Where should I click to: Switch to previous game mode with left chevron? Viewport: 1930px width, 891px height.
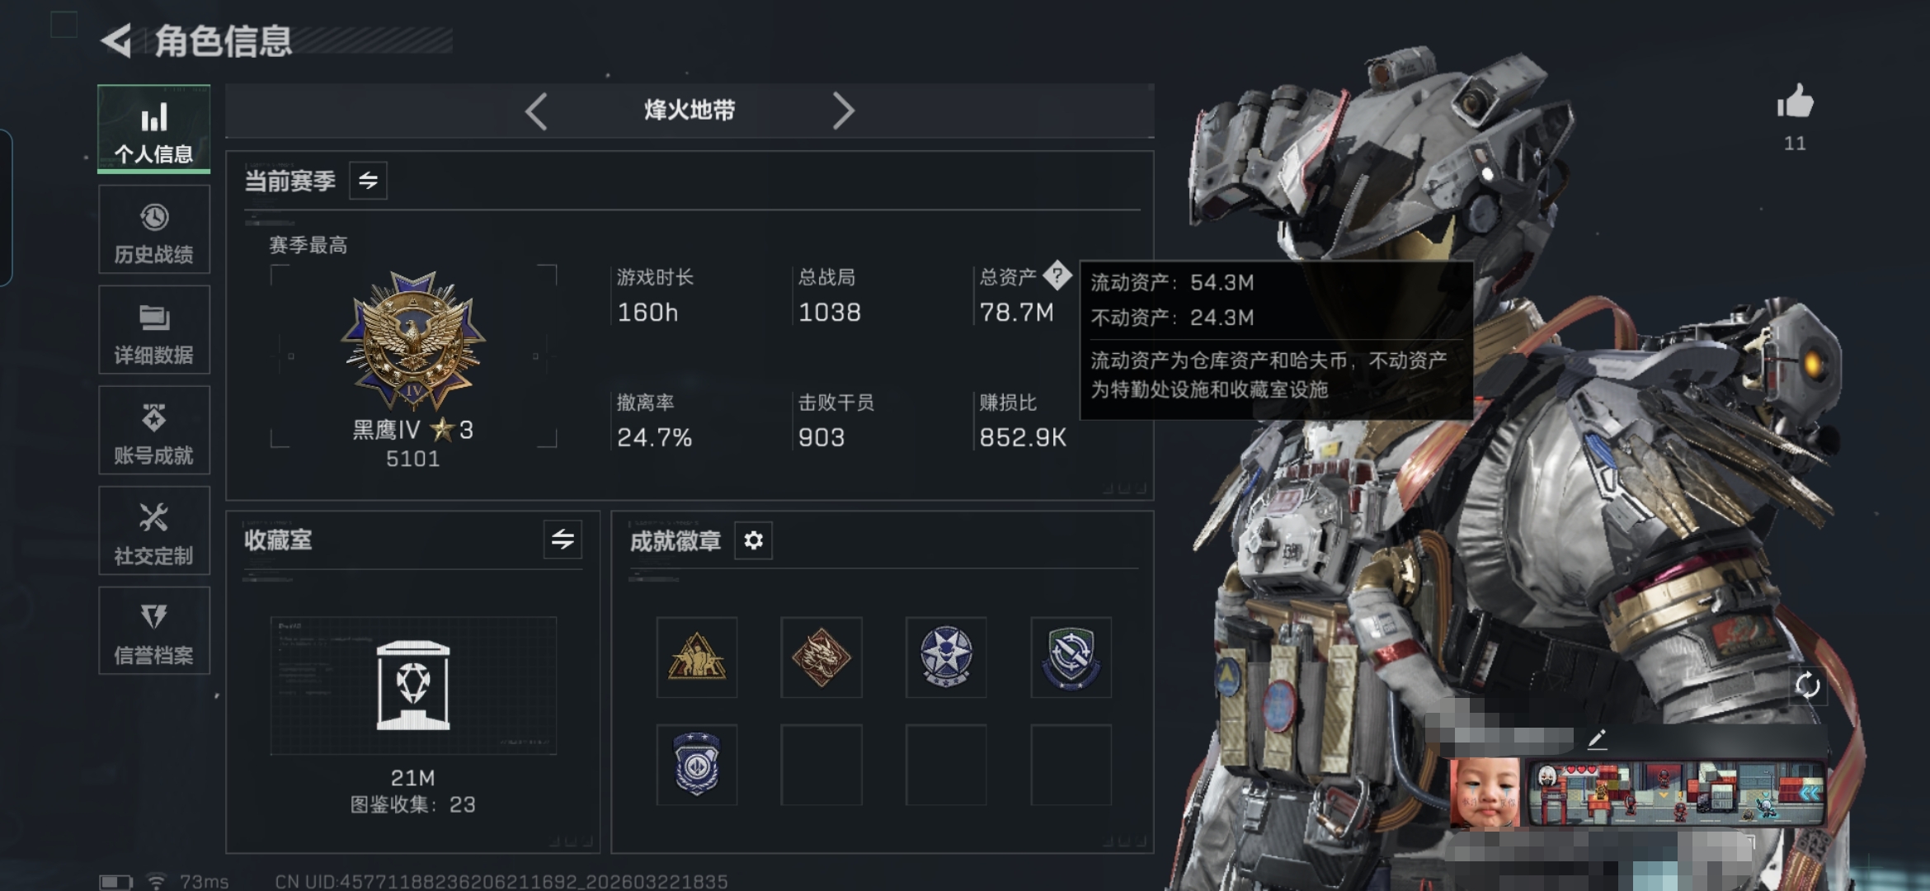pyautogui.click(x=536, y=111)
